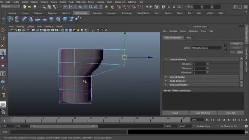The height and width of the screenshot is (140, 249).
Task: Expand the Extra Attributes section
Action: pos(166,85)
